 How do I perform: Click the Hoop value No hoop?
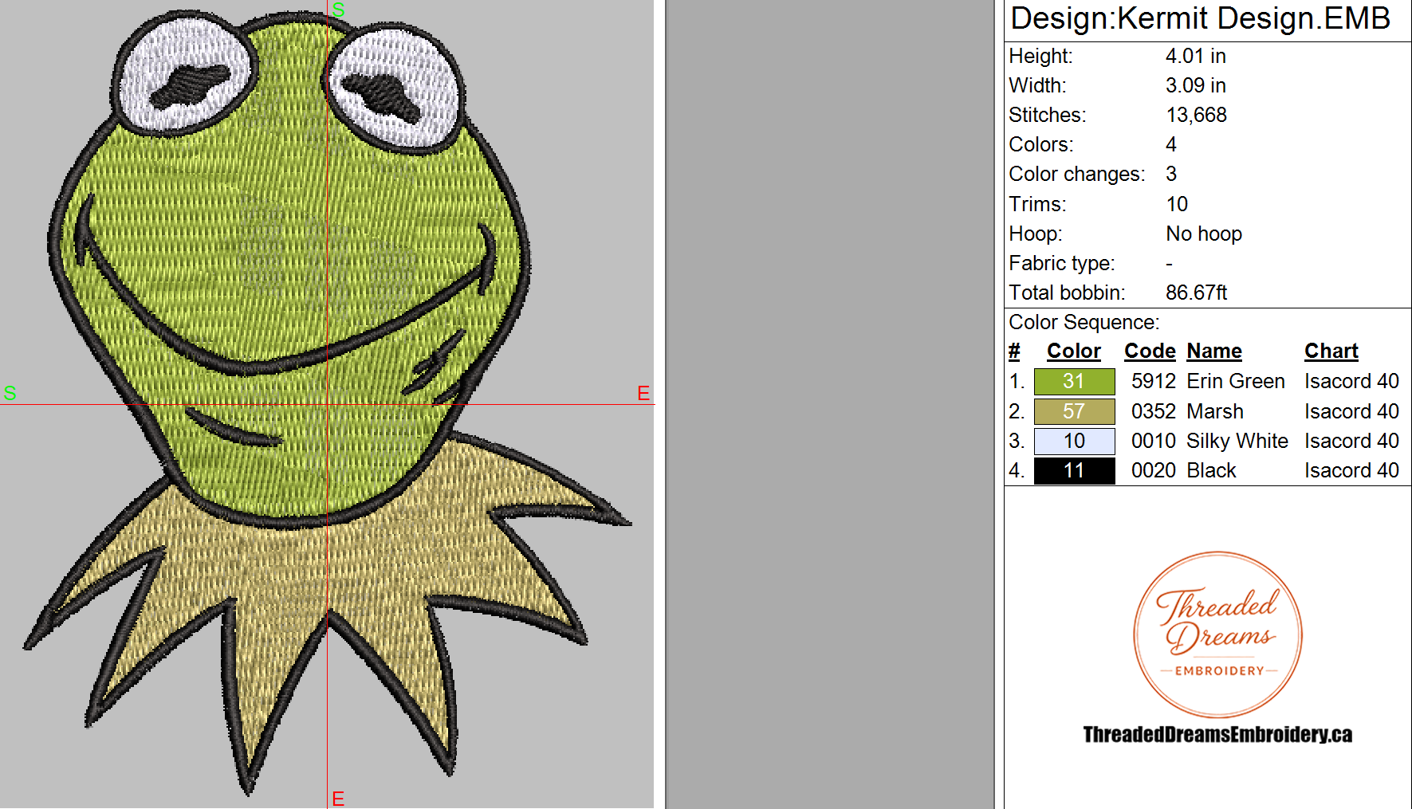(1204, 234)
